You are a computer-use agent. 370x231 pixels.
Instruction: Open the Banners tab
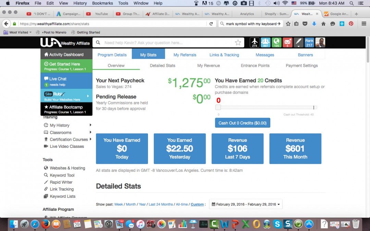(305, 55)
